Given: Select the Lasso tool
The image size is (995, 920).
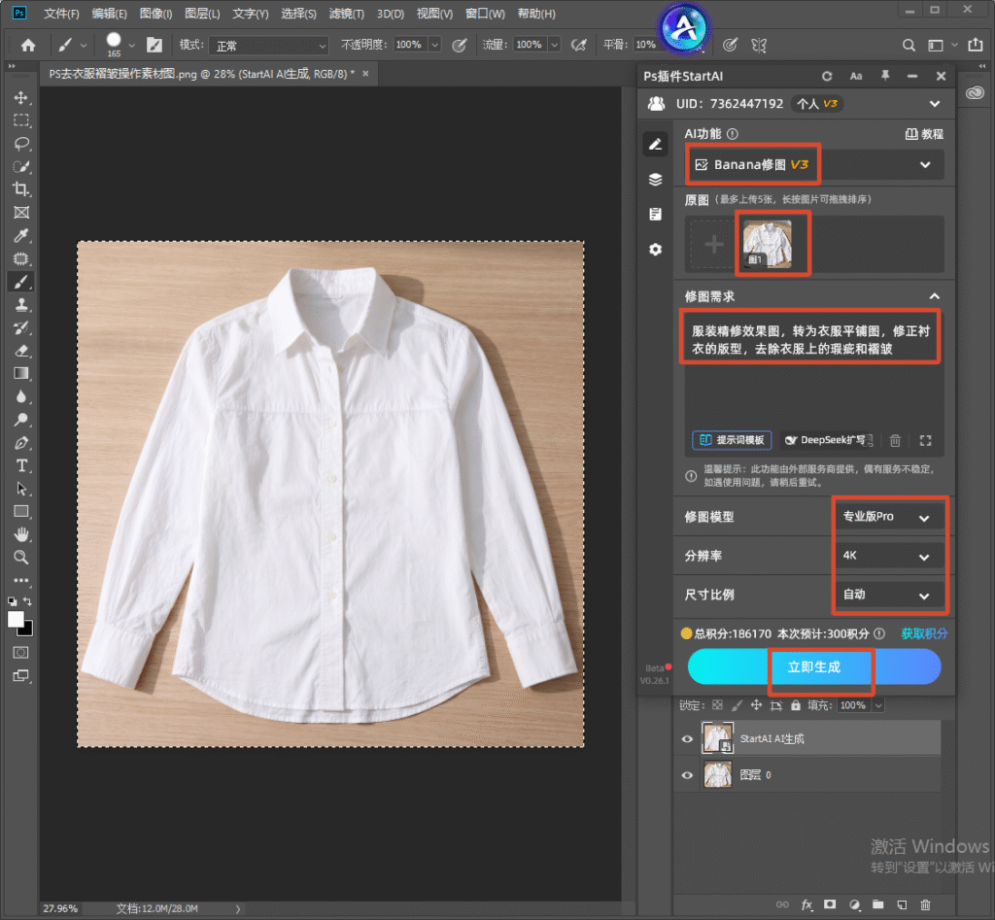Looking at the screenshot, I should click(x=21, y=144).
